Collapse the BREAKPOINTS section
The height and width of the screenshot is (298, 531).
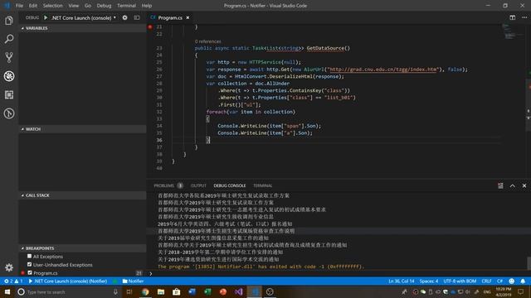pyautogui.click(x=82, y=248)
